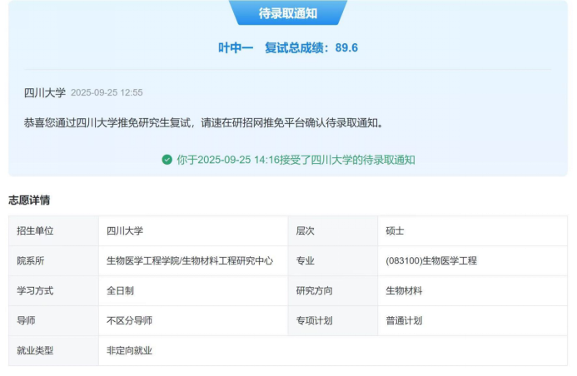This screenshot has height=376, width=577.
Task: Click the 四川大学 value in the table
Action: click(x=193, y=230)
